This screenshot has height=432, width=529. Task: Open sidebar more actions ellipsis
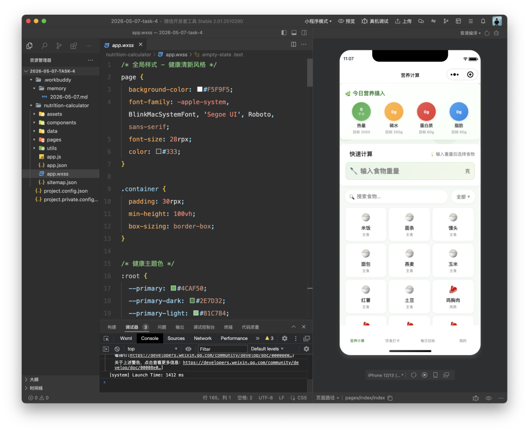click(88, 46)
